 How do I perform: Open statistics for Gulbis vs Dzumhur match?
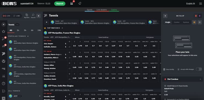click(69, 79)
